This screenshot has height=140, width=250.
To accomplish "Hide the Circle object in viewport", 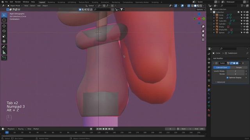I will 245,15.
